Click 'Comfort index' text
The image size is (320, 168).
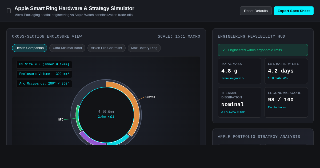pos(277,107)
